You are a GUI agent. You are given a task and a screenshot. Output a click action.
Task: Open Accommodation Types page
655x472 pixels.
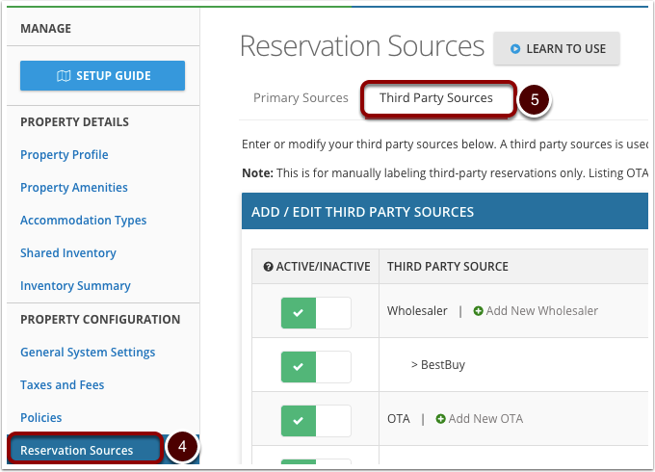click(x=84, y=221)
